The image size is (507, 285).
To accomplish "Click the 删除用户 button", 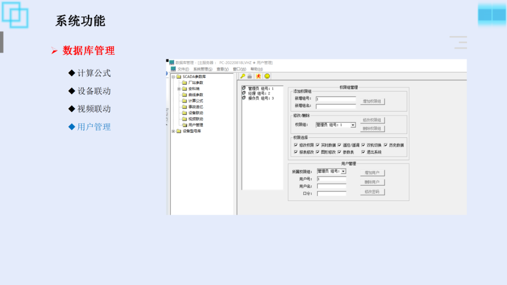I will tap(372, 182).
